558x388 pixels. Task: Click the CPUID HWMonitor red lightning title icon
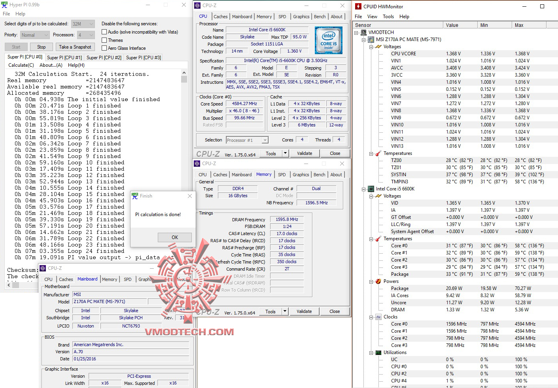[358, 6]
